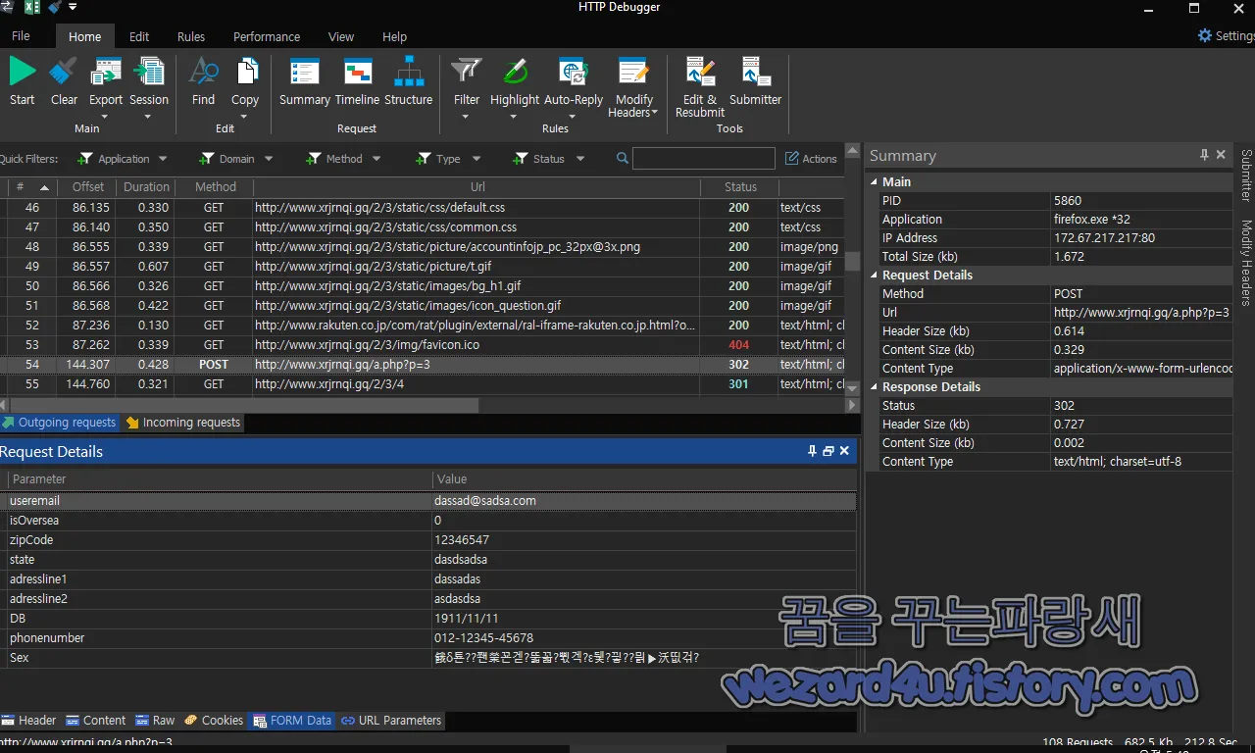Sort by the Status column header
Image resolution: width=1255 pixels, height=753 pixels.
[x=740, y=187]
